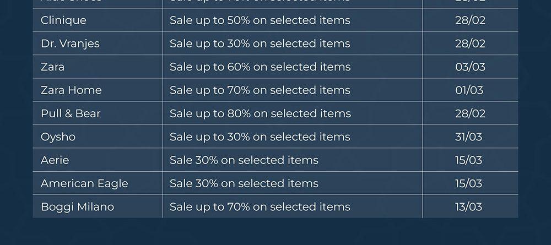The height and width of the screenshot is (245, 551).
Task: Select the 01/03 end date
Action: click(x=469, y=90)
